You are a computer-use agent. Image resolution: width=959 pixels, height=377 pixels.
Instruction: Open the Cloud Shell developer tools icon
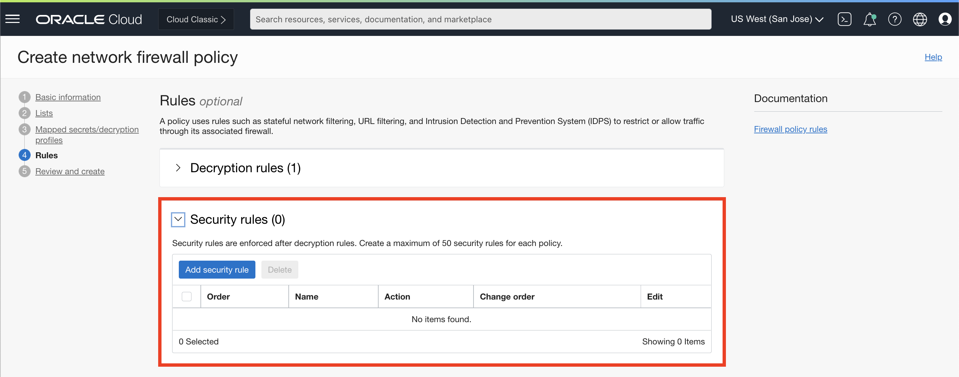click(844, 19)
